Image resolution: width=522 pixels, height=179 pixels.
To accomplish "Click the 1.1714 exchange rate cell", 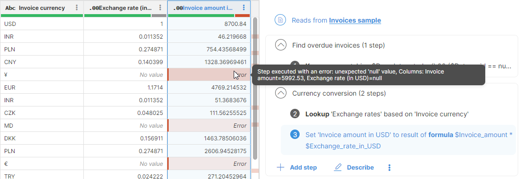I will [x=125, y=88].
